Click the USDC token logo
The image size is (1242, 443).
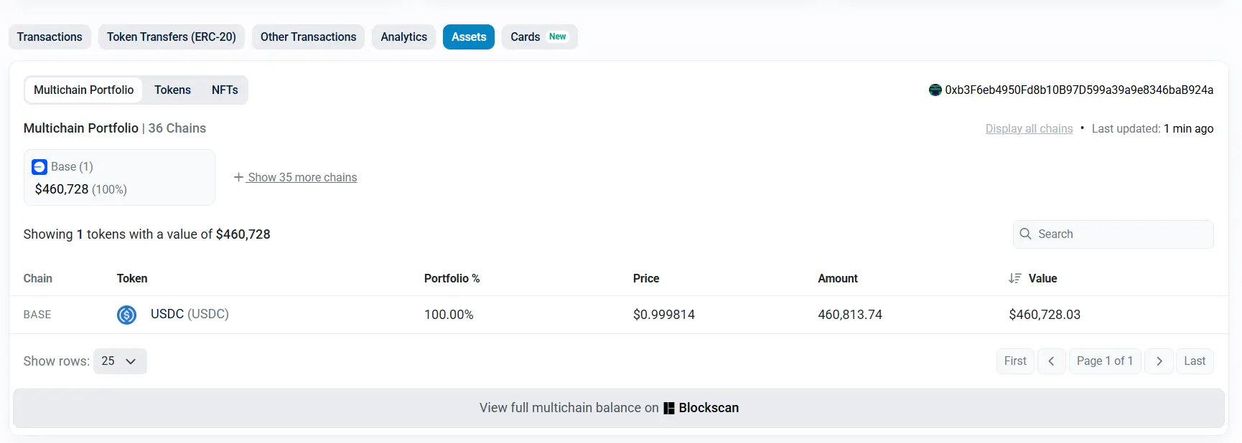(126, 315)
